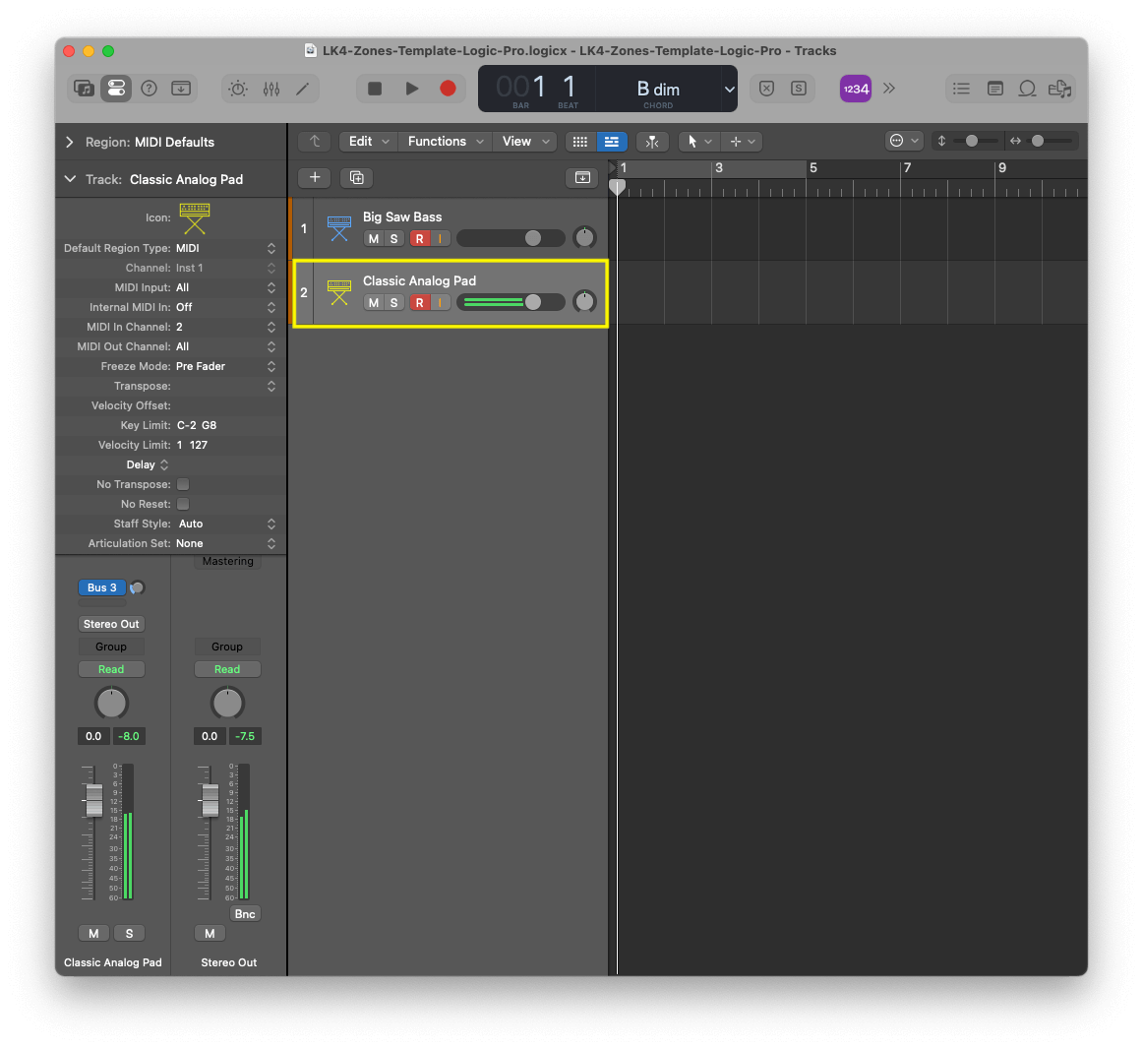This screenshot has height=1049, width=1143.
Task: Open the Edit menu
Action: (368, 142)
